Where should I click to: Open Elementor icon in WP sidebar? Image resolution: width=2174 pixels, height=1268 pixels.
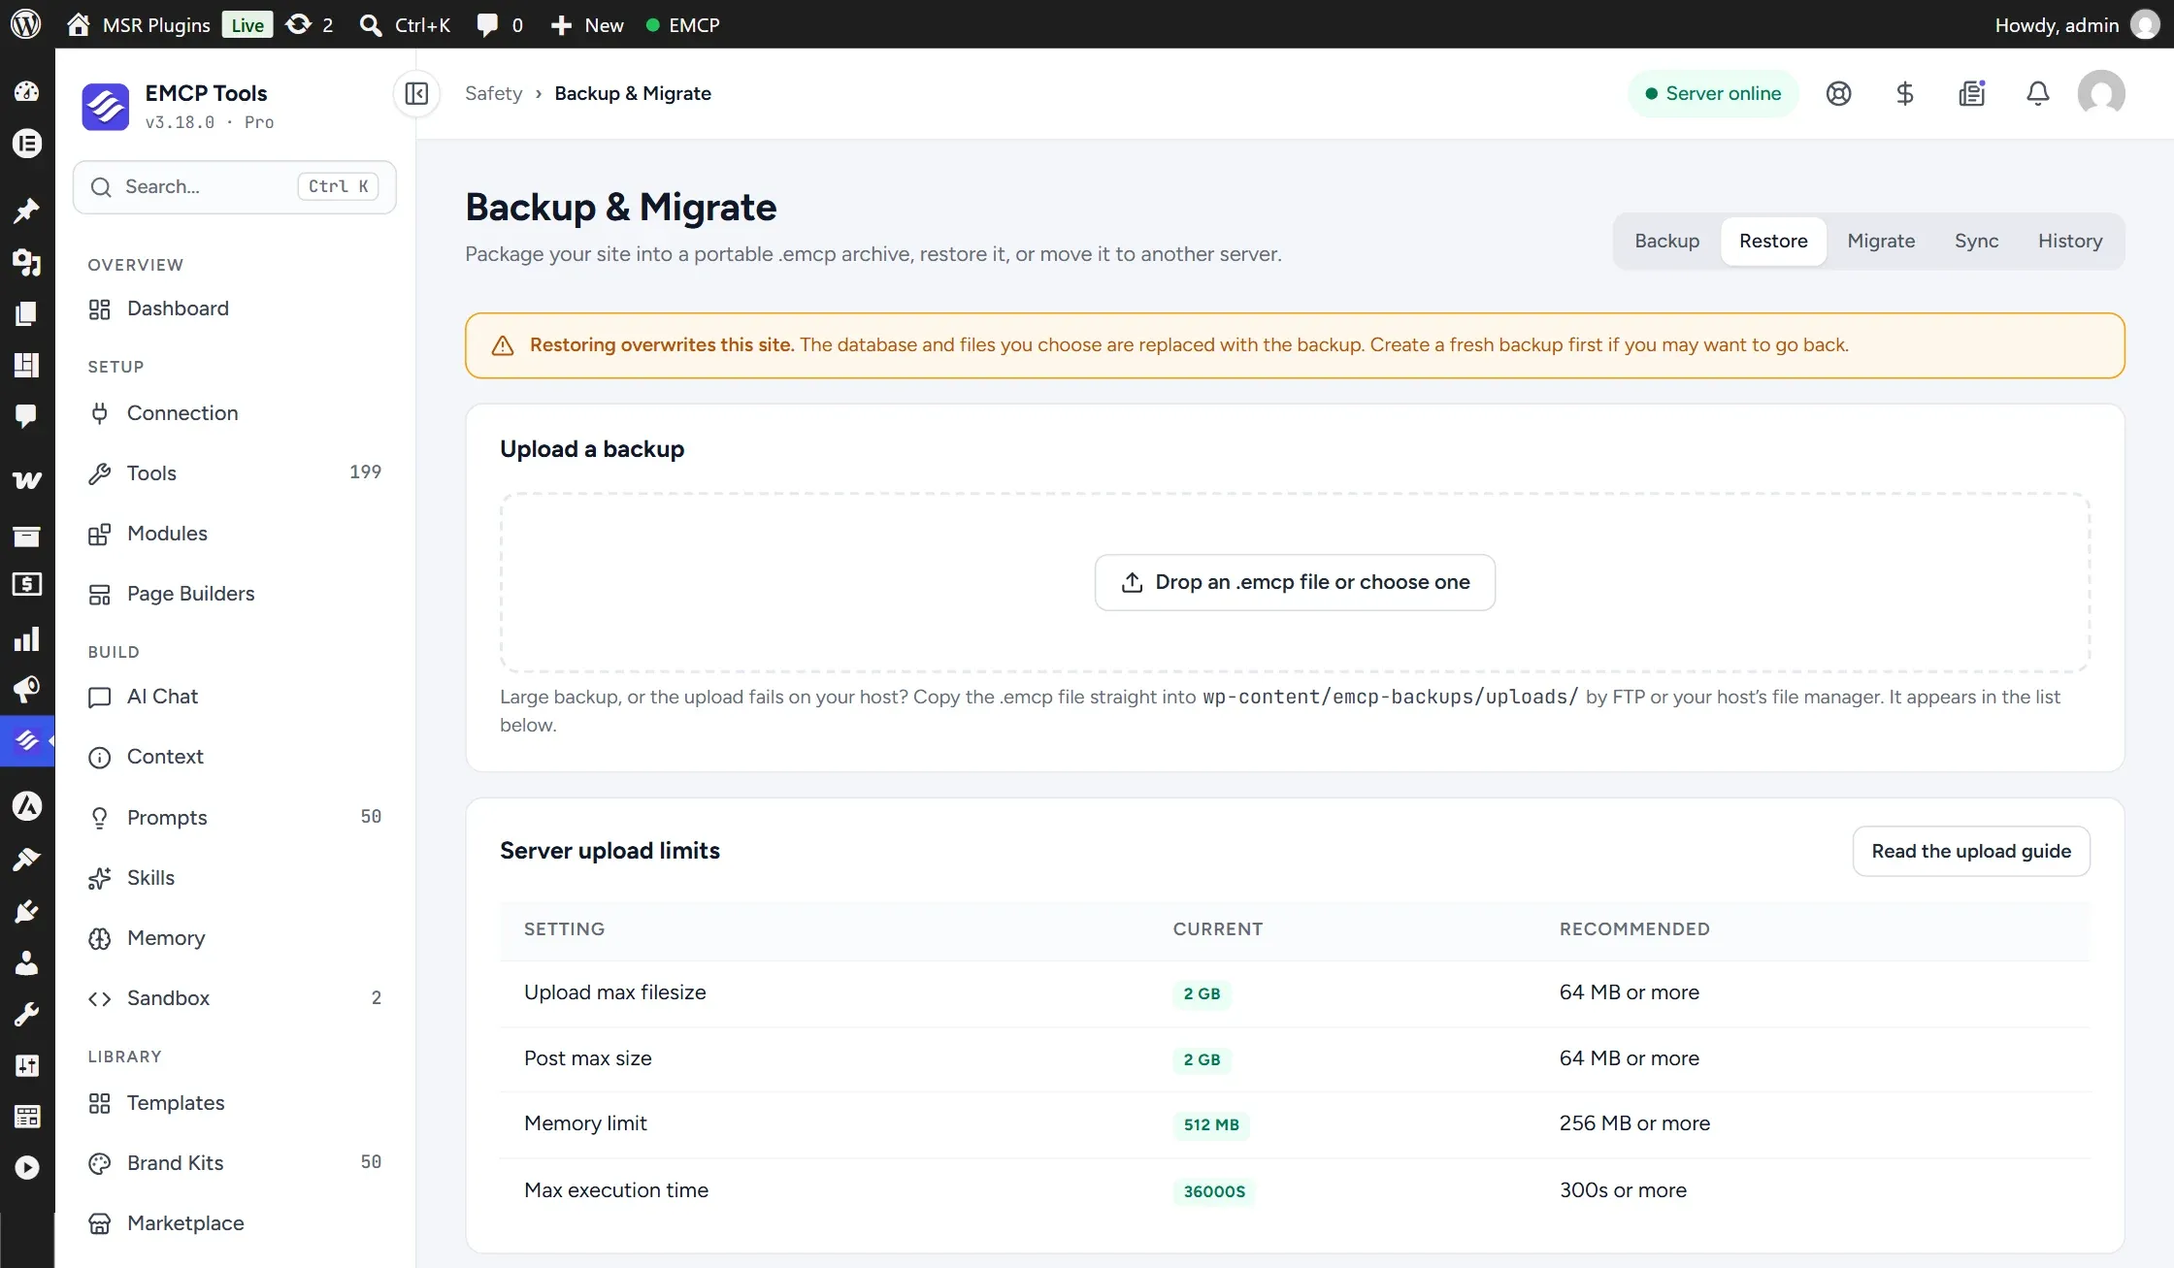(x=26, y=144)
